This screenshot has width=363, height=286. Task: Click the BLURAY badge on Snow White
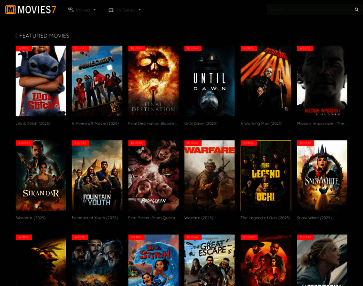click(x=305, y=143)
